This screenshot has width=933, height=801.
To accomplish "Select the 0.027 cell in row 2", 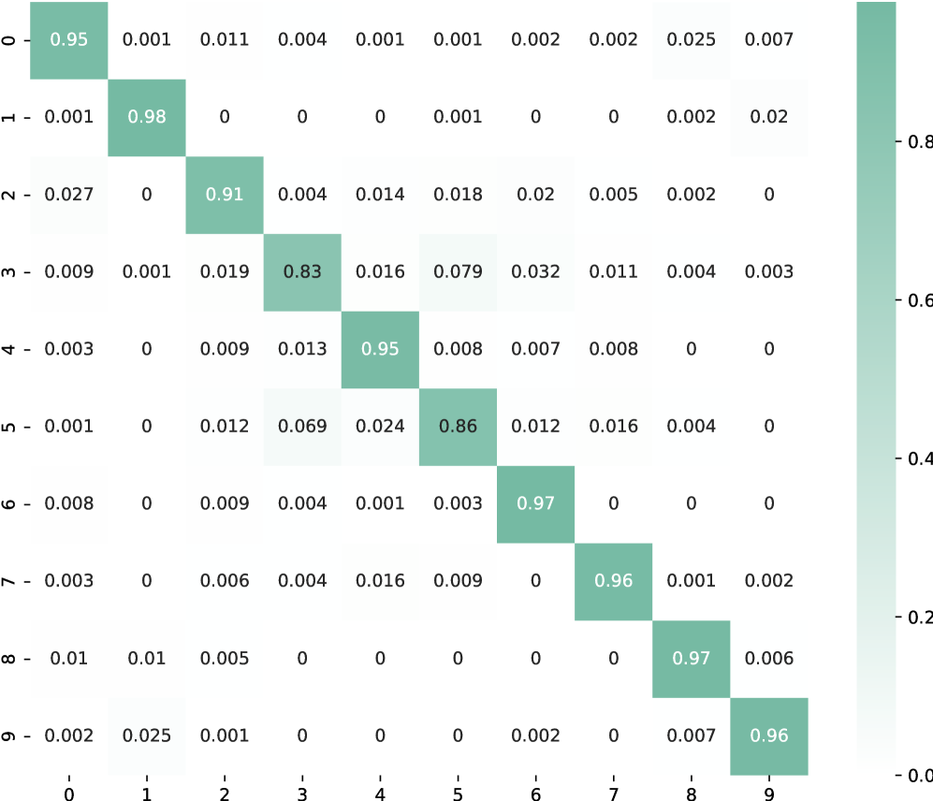I will pos(69,195).
